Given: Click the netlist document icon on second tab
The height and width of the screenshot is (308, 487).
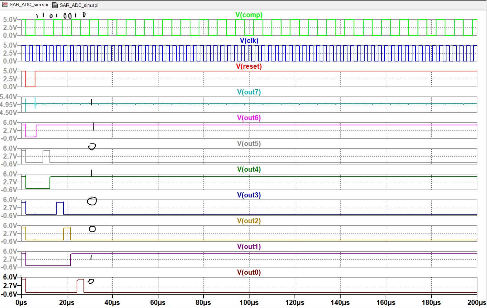Looking at the screenshot, I should (x=55, y=5).
